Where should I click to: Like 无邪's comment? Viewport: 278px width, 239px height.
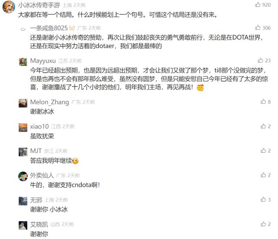coord(263,199)
